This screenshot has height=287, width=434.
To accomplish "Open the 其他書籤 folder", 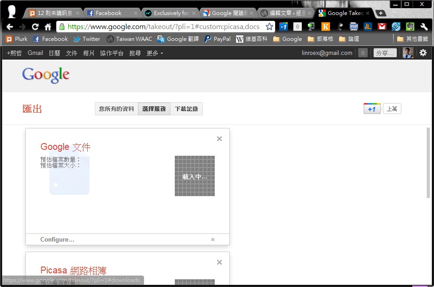I will pos(412,39).
